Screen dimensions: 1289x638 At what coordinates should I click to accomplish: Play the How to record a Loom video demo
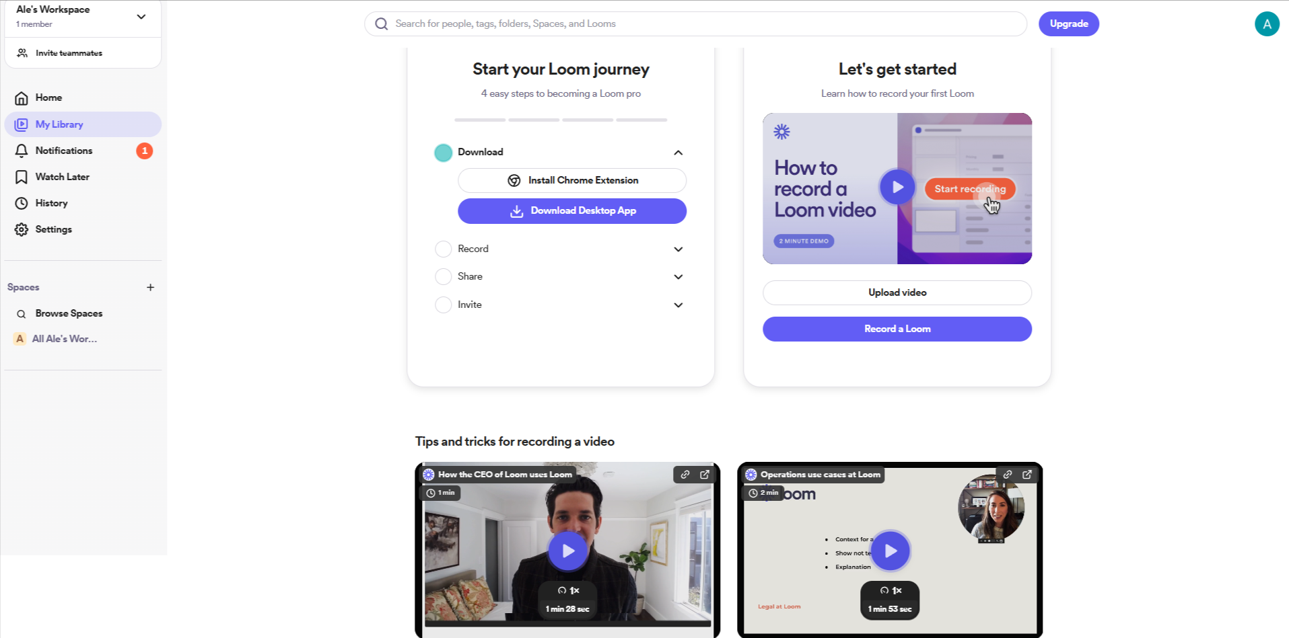(x=897, y=188)
